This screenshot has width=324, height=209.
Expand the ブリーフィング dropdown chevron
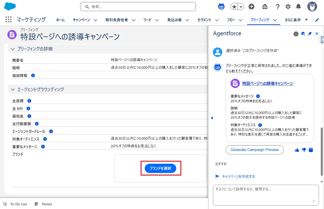[275, 20]
